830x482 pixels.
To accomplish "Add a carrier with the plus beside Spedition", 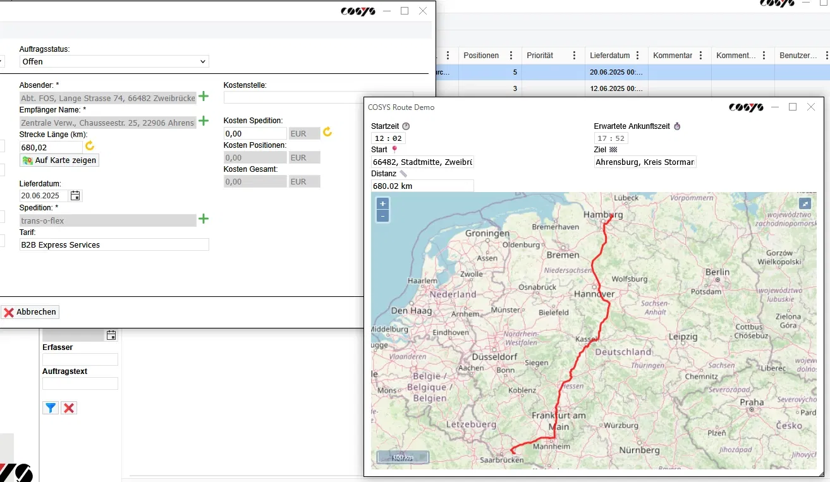I will click(204, 219).
